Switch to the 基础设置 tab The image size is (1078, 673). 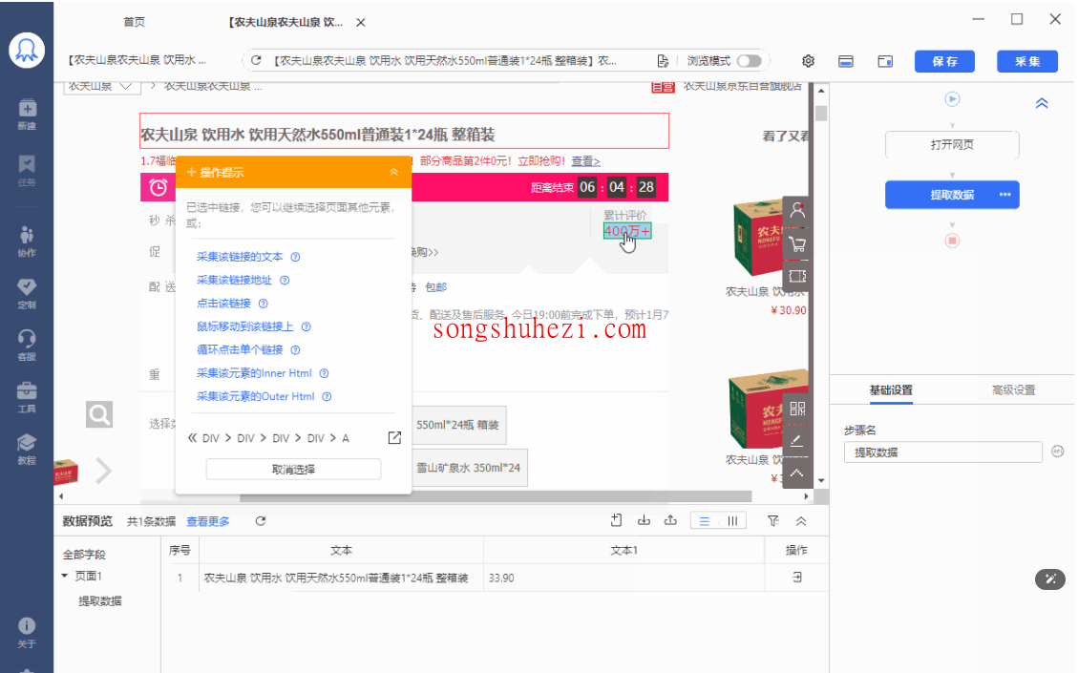(x=891, y=389)
